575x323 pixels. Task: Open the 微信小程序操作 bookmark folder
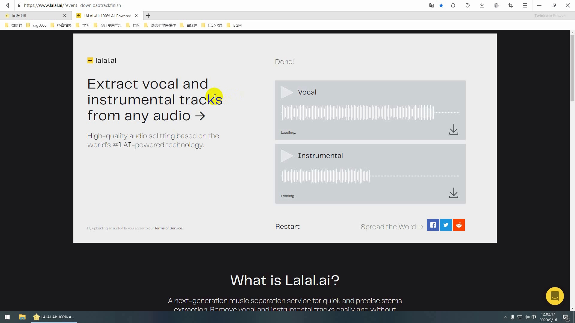pyautogui.click(x=160, y=25)
